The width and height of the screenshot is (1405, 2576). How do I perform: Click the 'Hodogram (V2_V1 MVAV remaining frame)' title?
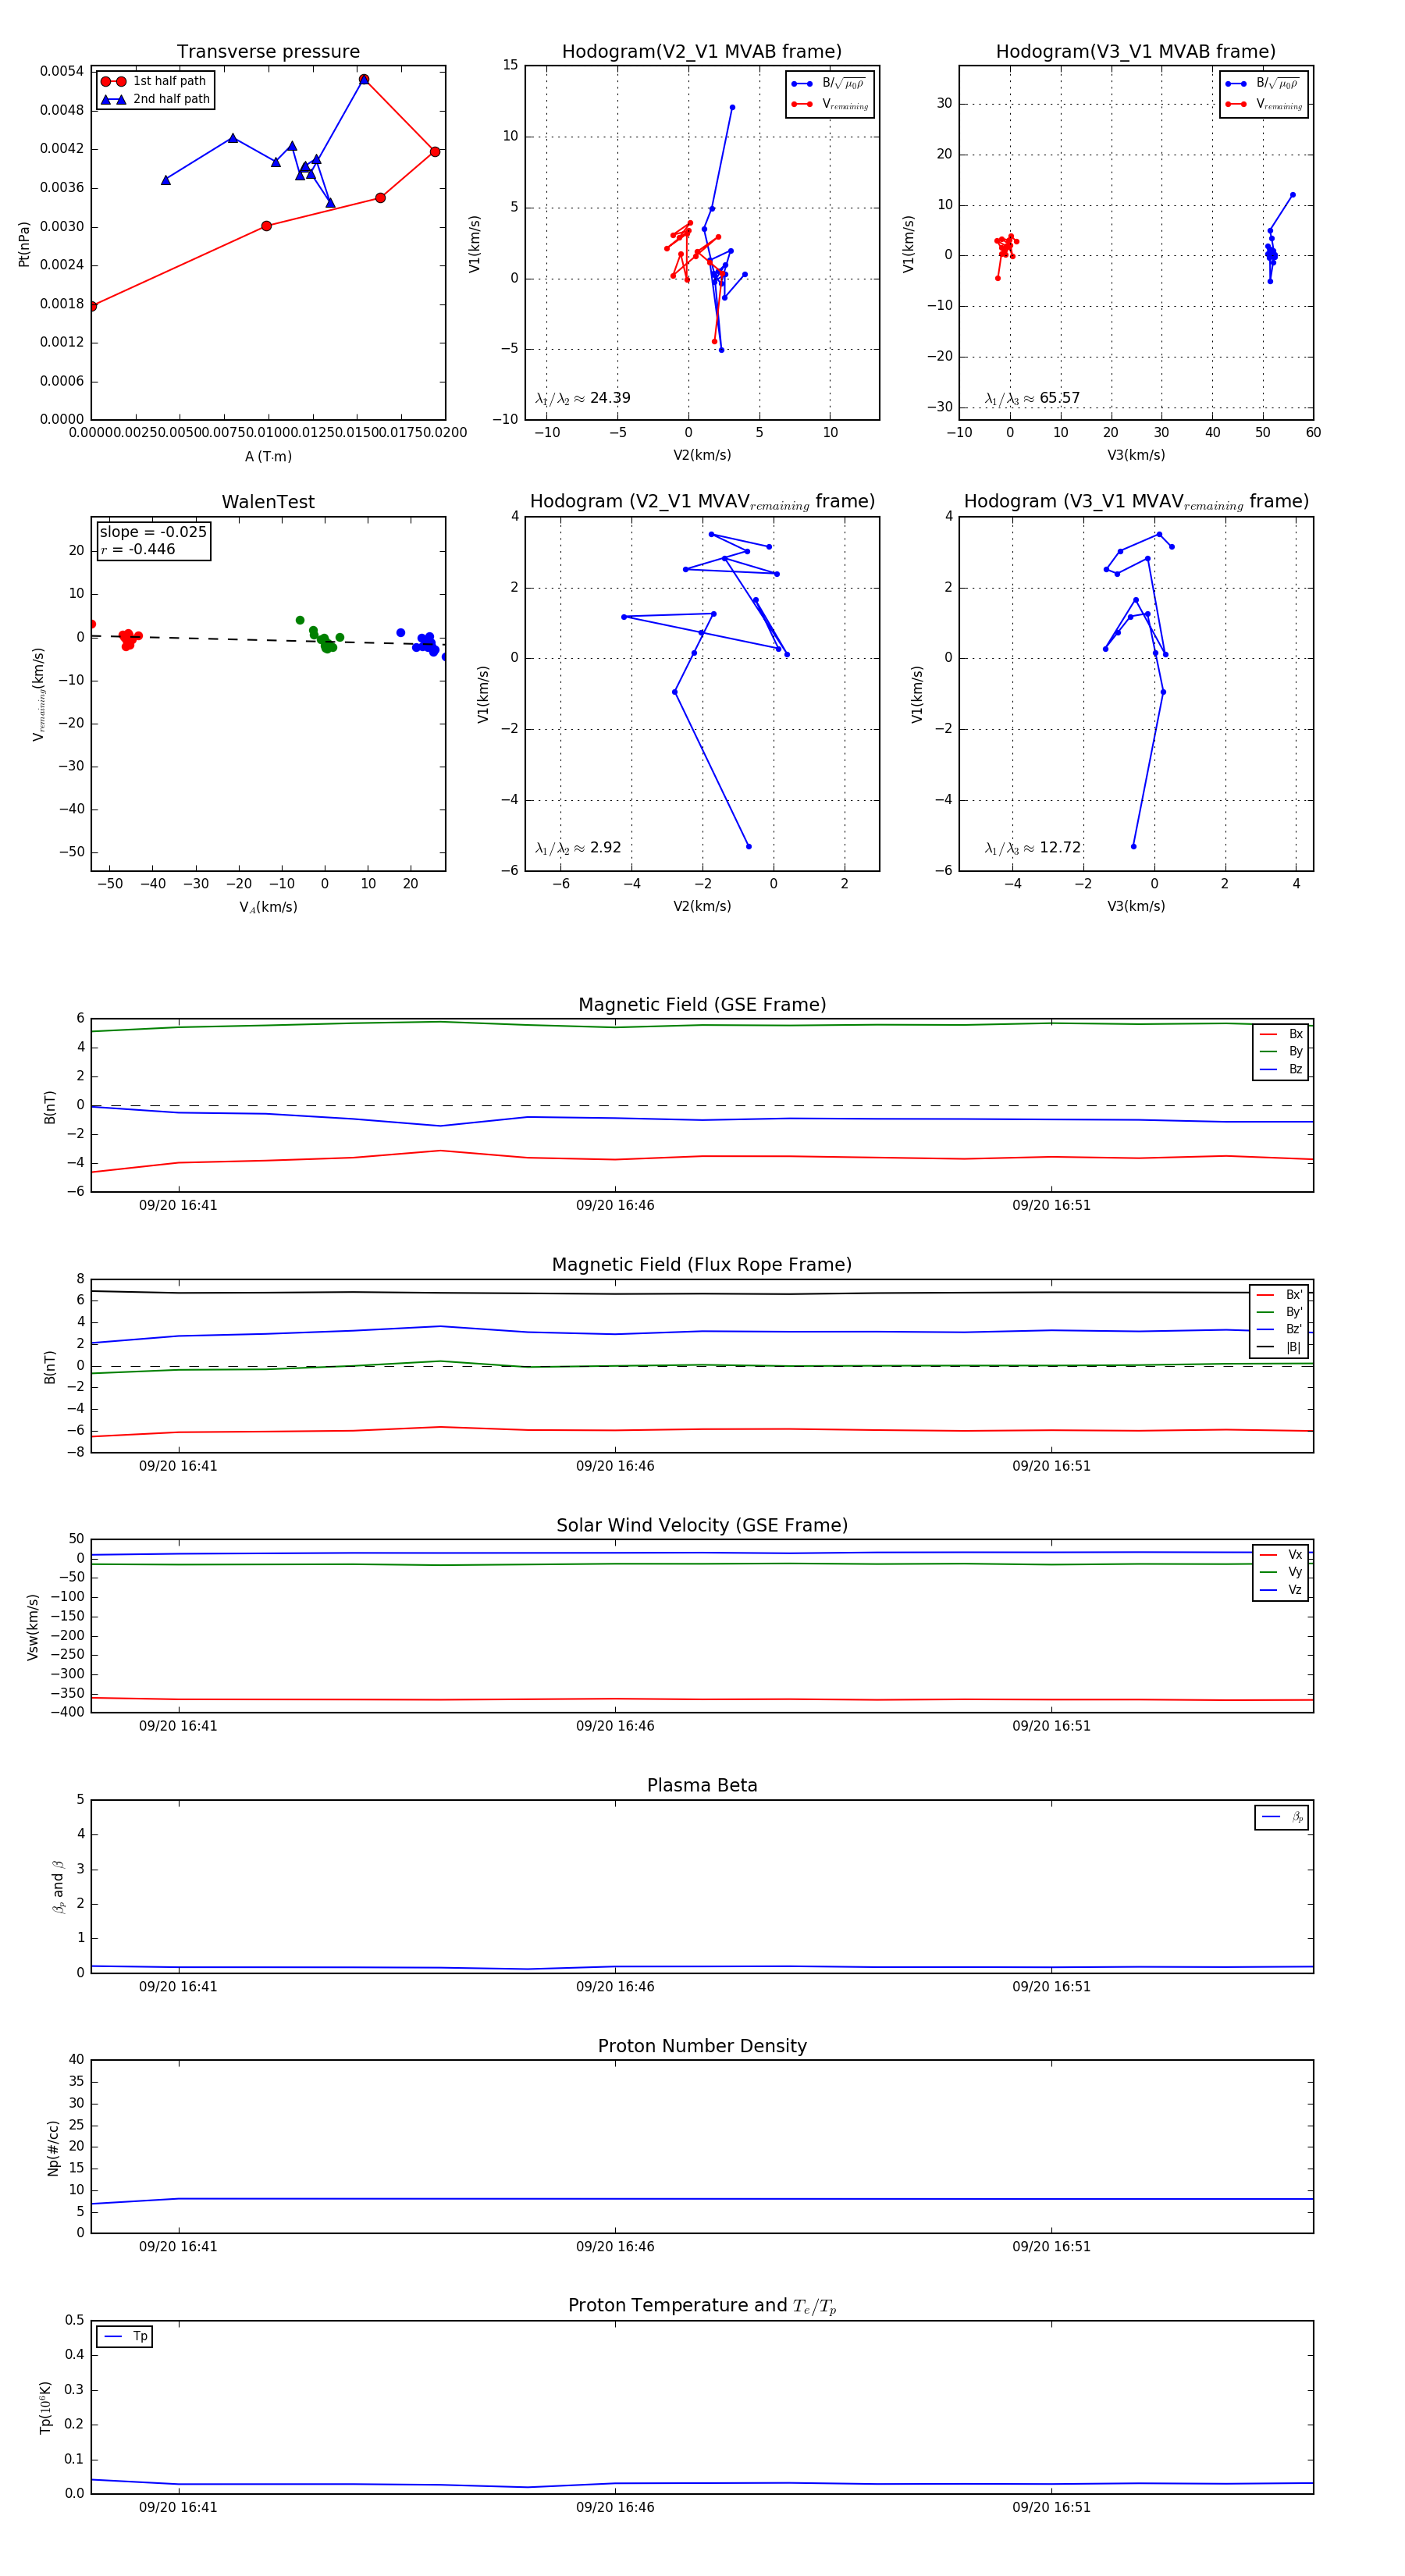pyautogui.click(x=702, y=502)
